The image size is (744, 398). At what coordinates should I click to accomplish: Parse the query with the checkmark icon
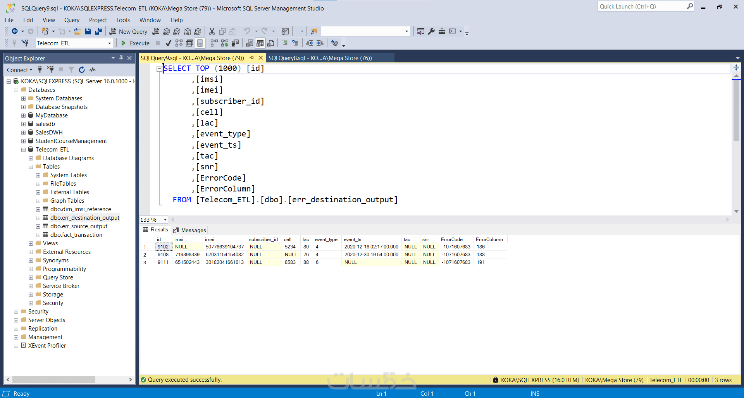coord(168,43)
